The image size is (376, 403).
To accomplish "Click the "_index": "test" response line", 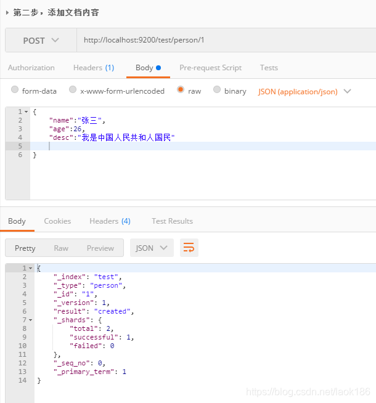I will pos(88,277).
